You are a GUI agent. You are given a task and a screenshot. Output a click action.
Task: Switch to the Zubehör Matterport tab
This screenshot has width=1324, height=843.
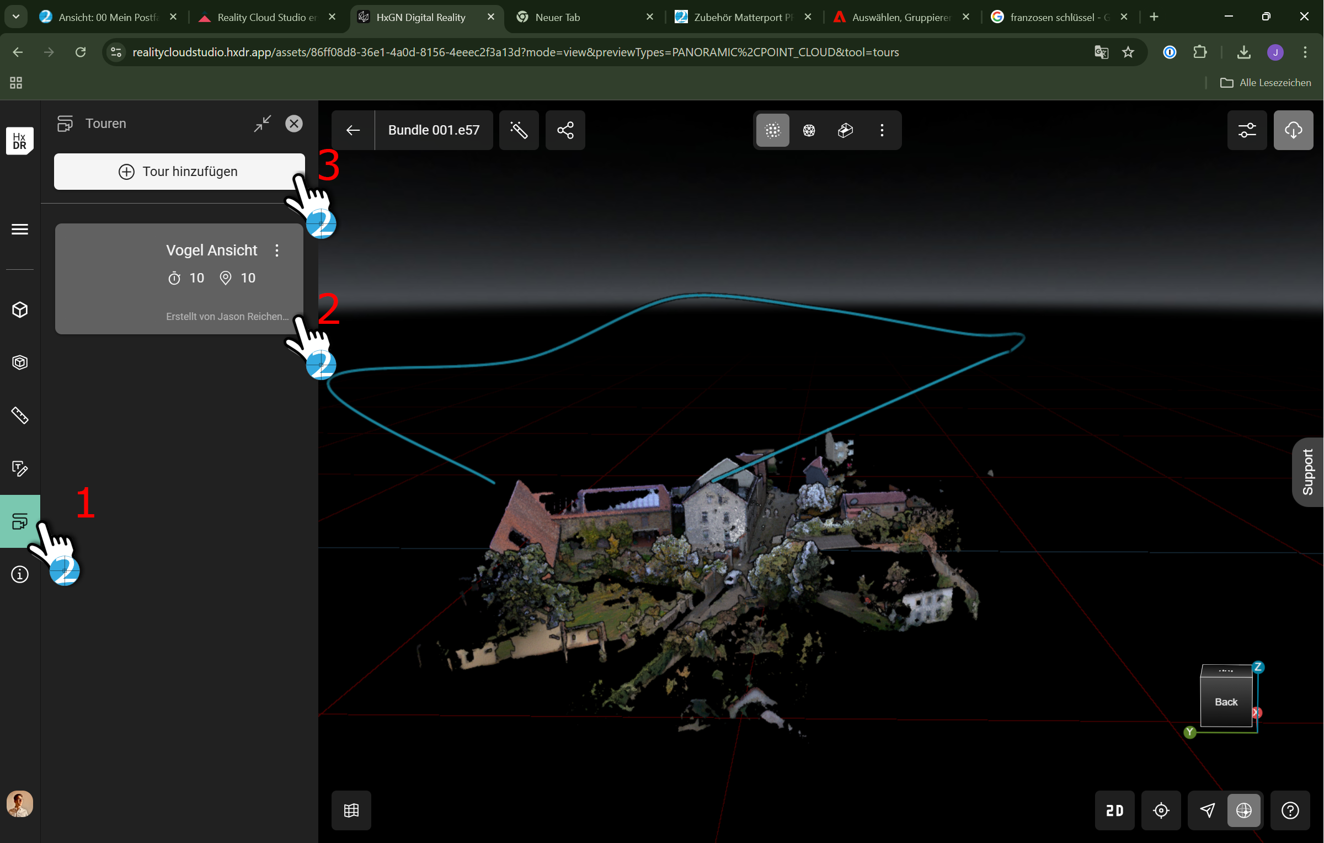744,17
